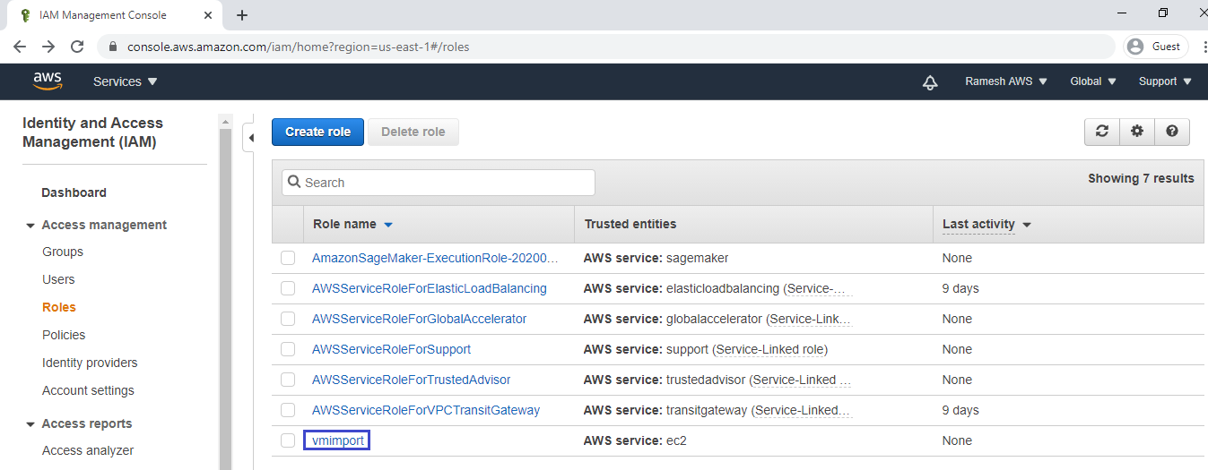Click the ec2 trusted entity cell

(635, 440)
